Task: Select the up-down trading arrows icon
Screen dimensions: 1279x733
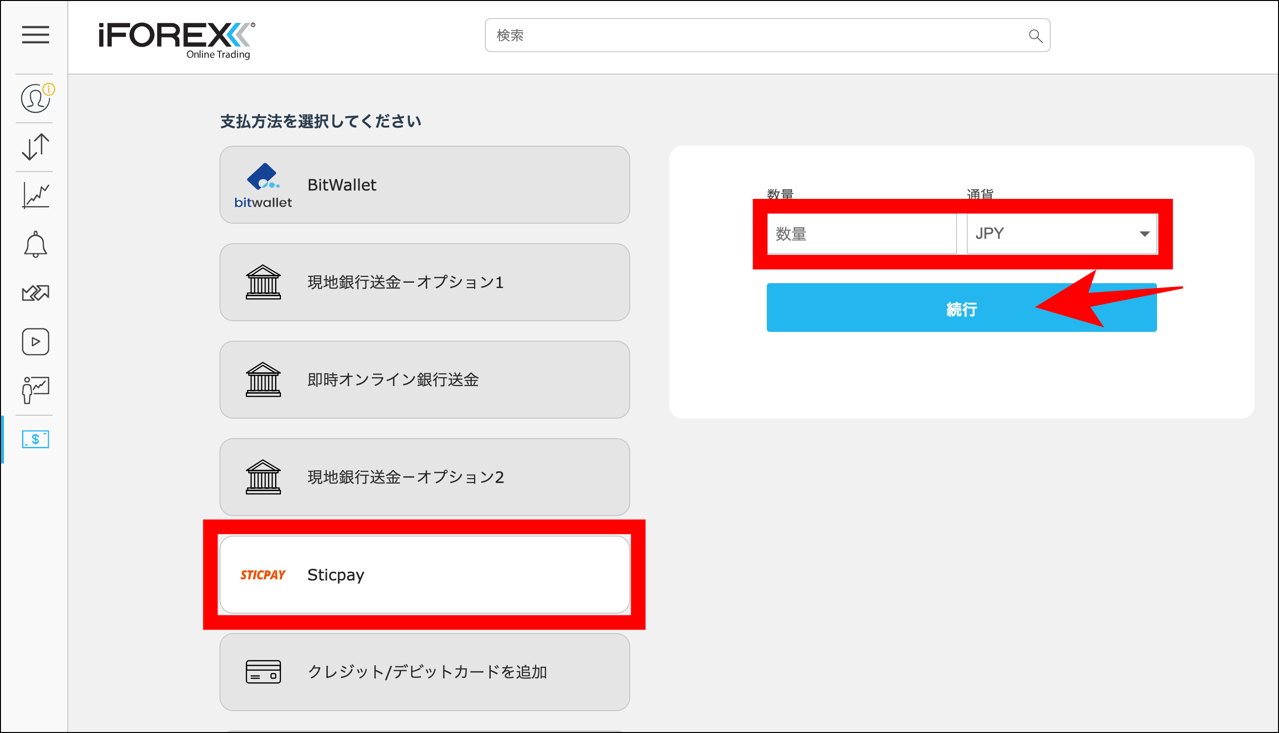Action: 35,147
